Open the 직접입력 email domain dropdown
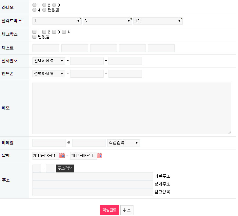The height and width of the screenshot is (216, 238). pos(124,143)
